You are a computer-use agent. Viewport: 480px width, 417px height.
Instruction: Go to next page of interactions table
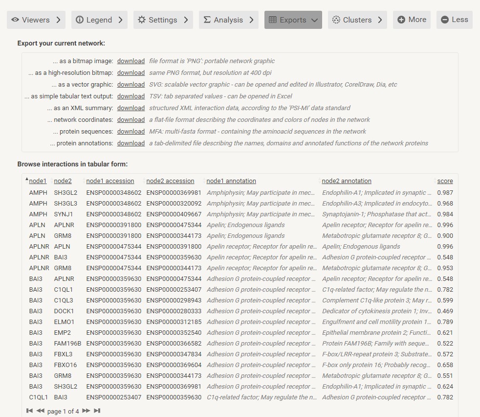click(x=86, y=411)
